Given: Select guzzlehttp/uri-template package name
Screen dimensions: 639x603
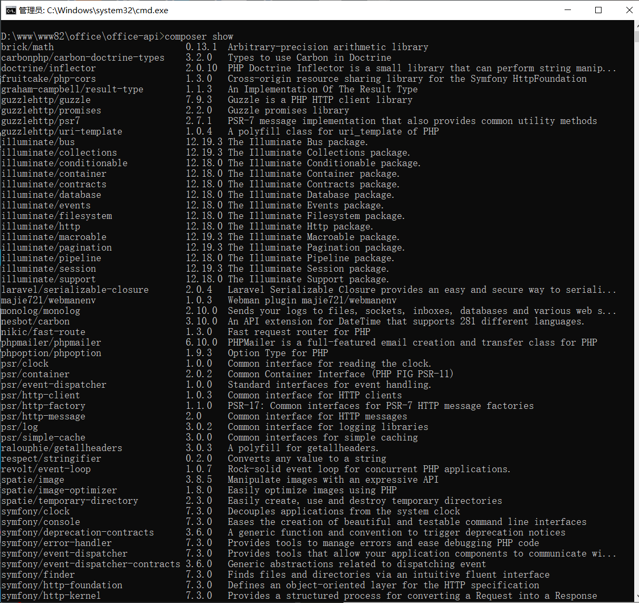Looking at the screenshot, I should [62, 131].
